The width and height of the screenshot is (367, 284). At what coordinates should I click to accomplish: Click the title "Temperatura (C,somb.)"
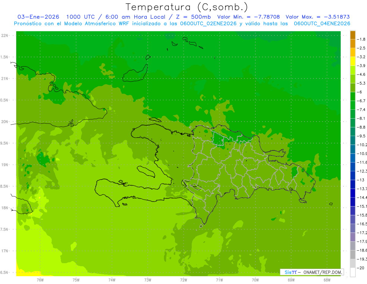(187, 7)
